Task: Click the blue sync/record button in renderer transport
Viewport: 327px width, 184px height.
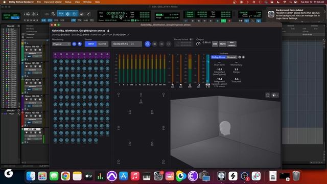Action: [148, 44]
